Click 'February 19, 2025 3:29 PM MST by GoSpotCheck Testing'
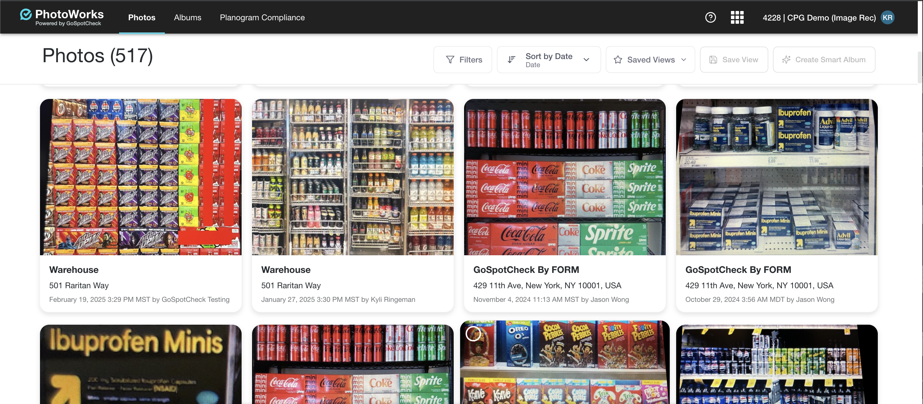The image size is (923, 404). 139,300
